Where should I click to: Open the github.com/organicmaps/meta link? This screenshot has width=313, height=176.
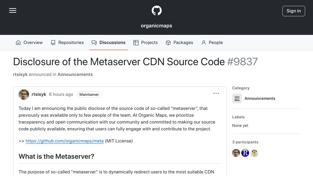coord(65,141)
